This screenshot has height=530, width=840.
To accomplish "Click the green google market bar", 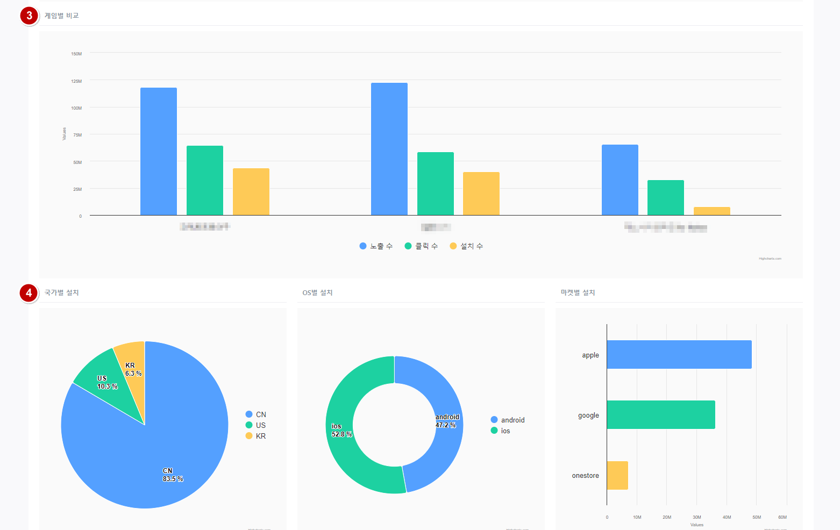I will pyautogui.click(x=661, y=415).
